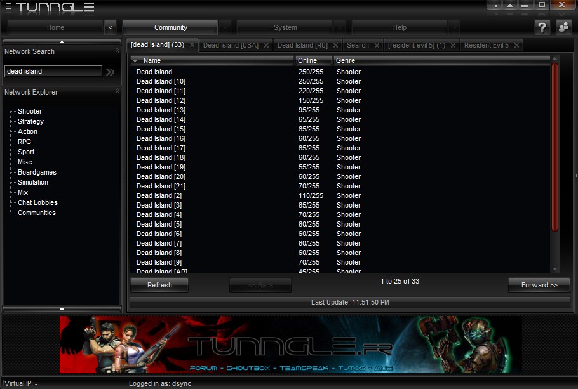Image resolution: width=578 pixels, height=389 pixels.
Task: Click the Forward >> button
Action: click(539, 285)
